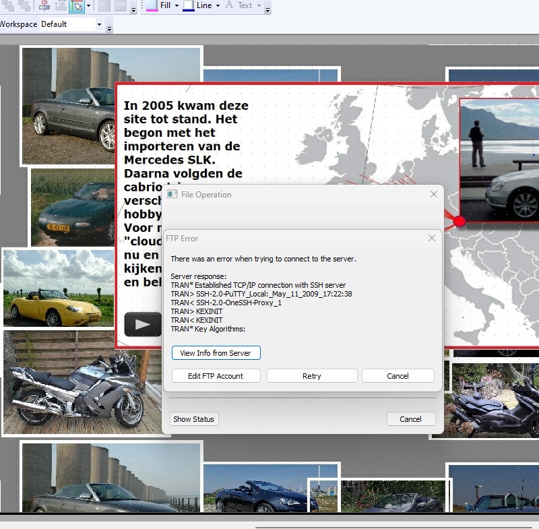Expand overflow options after Text toolbar
The height and width of the screenshot is (529, 539).
[x=267, y=10]
